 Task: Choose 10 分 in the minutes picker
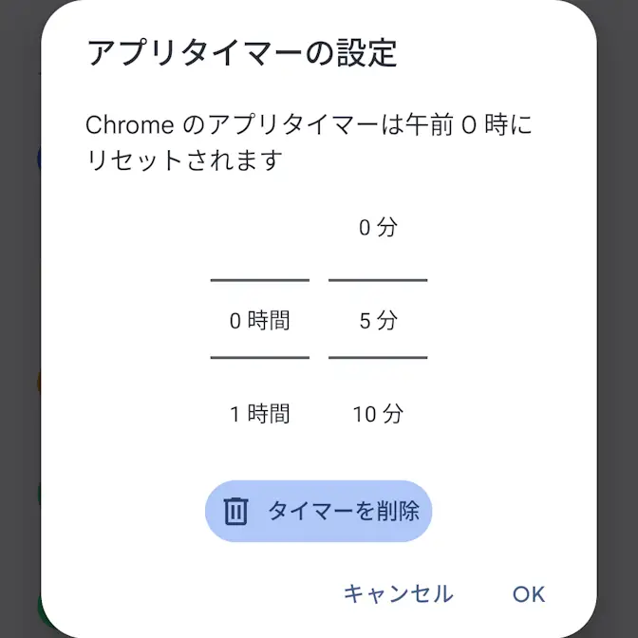coord(378,414)
